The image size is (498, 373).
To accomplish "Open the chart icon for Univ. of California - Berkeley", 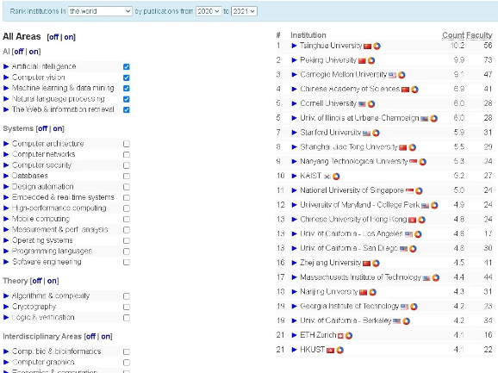I will pos(406,321).
